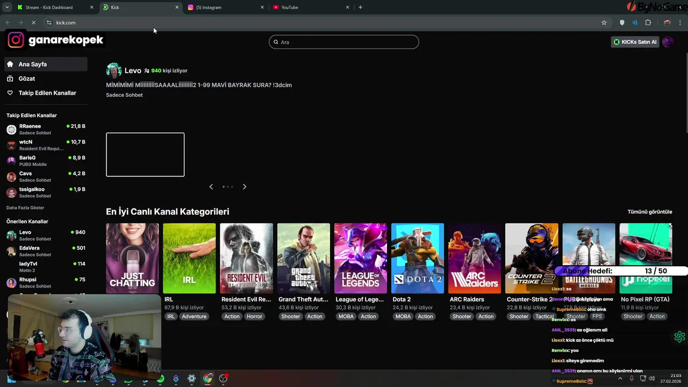Open Chrome's three-dot menu
688x387 pixels.
pyautogui.click(x=680, y=23)
